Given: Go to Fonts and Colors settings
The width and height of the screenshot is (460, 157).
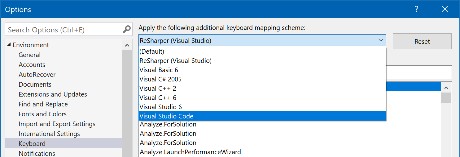Looking at the screenshot, I should [42, 114].
